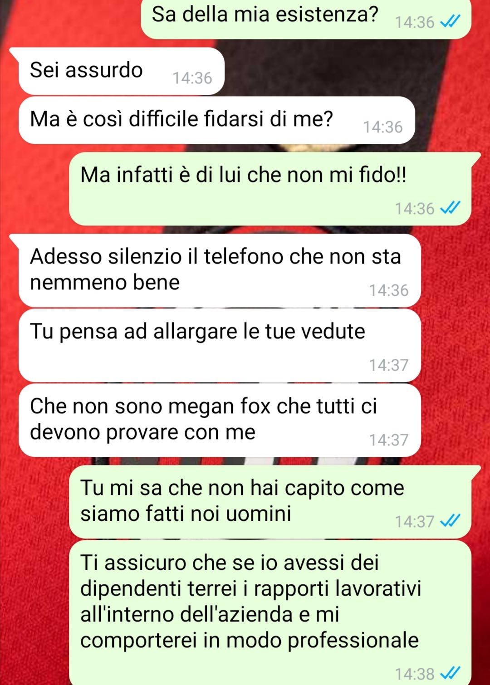Select the 'Che non sono megan fox' message
The height and width of the screenshot is (685, 490).
point(220,421)
